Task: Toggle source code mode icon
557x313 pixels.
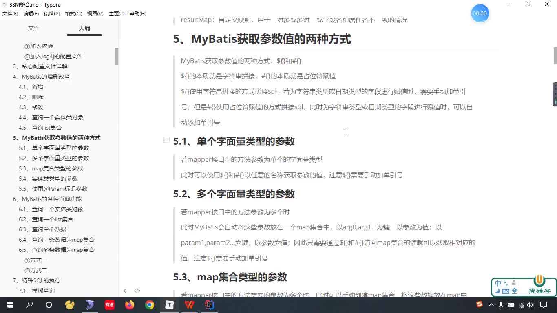Action: [137, 291]
